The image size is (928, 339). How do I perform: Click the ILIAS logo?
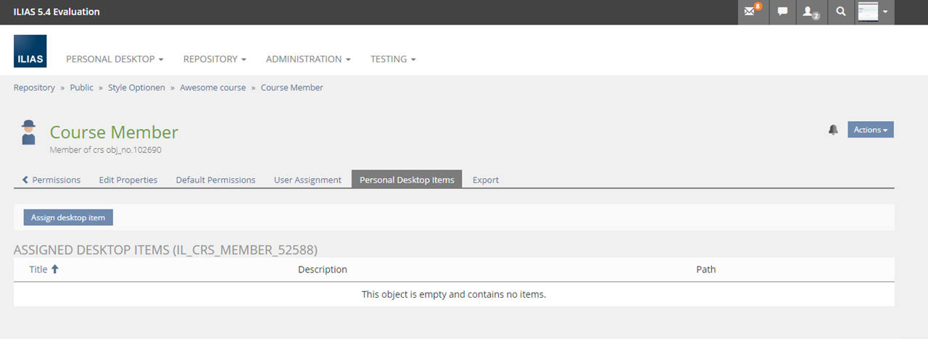pos(30,51)
